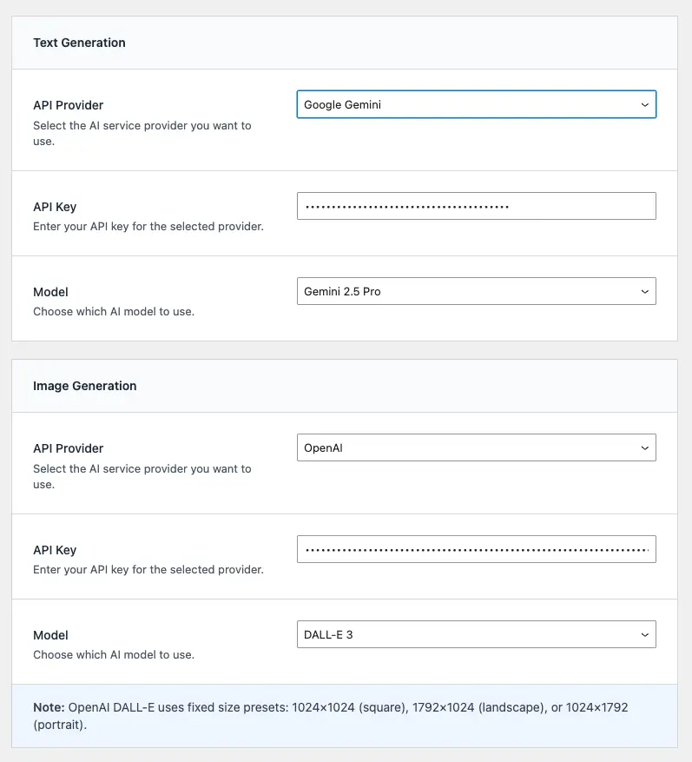Open the OpenAI provider dropdown
Image resolution: width=692 pixels, height=762 pixels.
475,448
